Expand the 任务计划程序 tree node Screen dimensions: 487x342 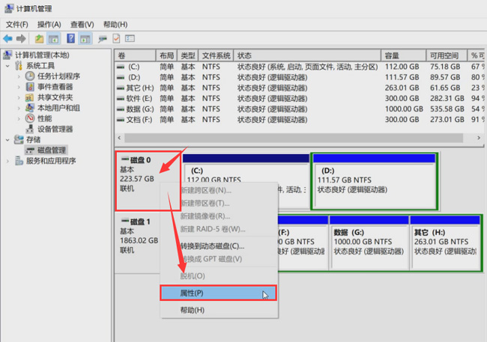click(x=19, y=76)
